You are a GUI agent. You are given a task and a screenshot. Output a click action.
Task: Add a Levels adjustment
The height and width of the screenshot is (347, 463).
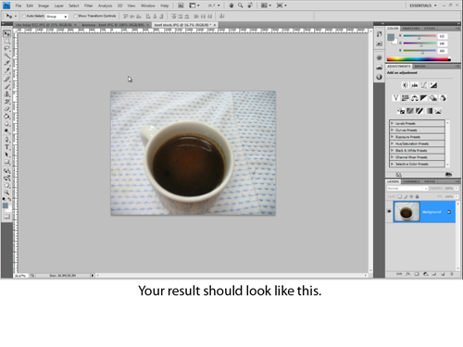tap(415, 85)
